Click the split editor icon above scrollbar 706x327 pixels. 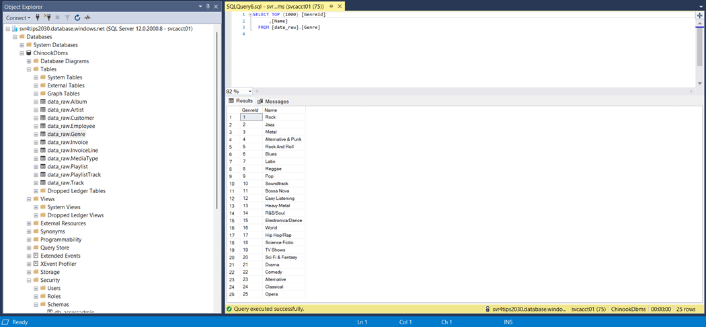pyautogui.click(x=699, y=15)
